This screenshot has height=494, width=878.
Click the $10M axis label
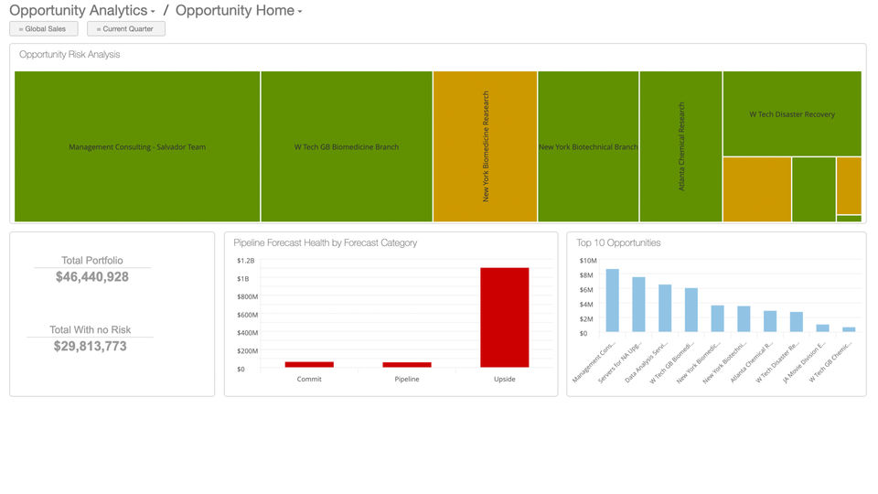588,261
